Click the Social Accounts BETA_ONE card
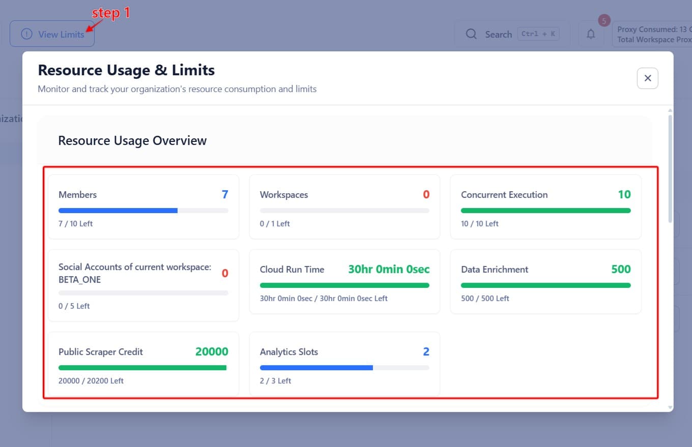This screenshot has width=692, height=447. coord(143,285)
